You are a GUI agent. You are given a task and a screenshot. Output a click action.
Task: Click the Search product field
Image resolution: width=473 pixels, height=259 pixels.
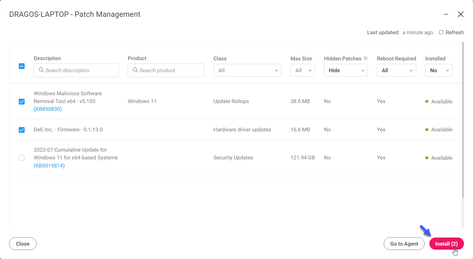pos(166,70)
